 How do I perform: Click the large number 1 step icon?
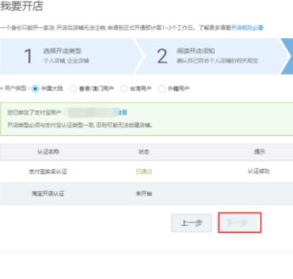(x=28, y=56)
